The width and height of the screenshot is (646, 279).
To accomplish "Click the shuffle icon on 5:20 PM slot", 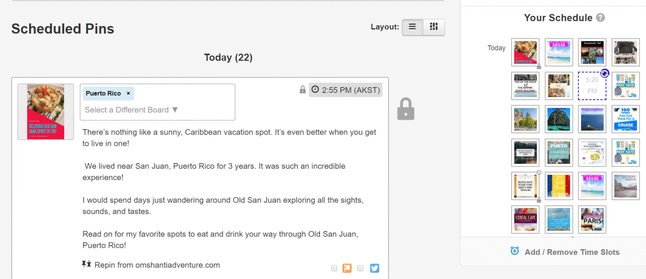I will pyautogui.click(x=604, y=73).
